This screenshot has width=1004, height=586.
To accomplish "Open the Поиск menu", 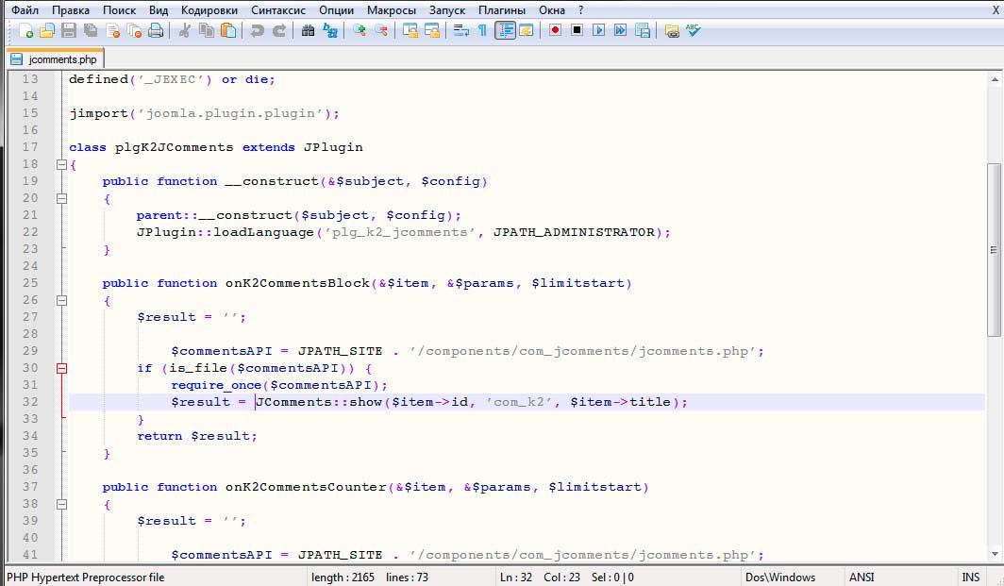I will tap(119, 10).
